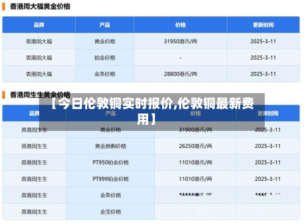This screenshot has width=305, height=224.
Task: Click the 香港周大福 brand cell in the 黄金价格 row
Action: (39, 41)
